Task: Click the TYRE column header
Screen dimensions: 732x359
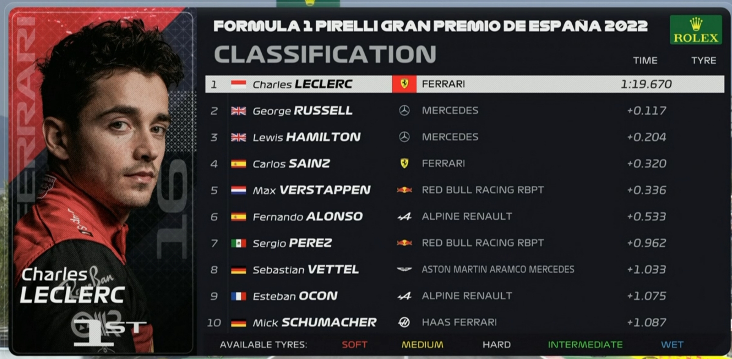Action: [x=703, y=60]
